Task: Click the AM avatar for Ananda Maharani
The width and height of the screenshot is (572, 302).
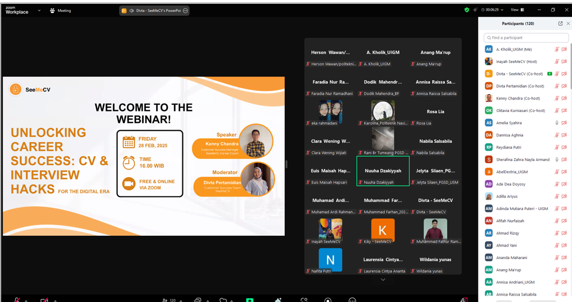Action: [489, 257]
